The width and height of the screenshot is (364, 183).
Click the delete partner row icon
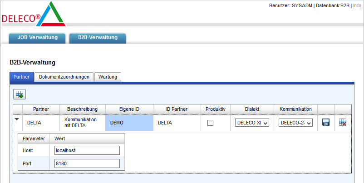coord(343,123)
